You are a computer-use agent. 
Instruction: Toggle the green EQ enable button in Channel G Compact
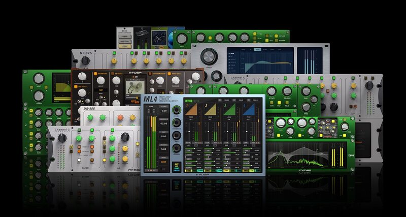[x=112, y=130]
